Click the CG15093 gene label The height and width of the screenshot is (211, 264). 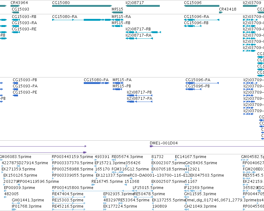[20, 9]
